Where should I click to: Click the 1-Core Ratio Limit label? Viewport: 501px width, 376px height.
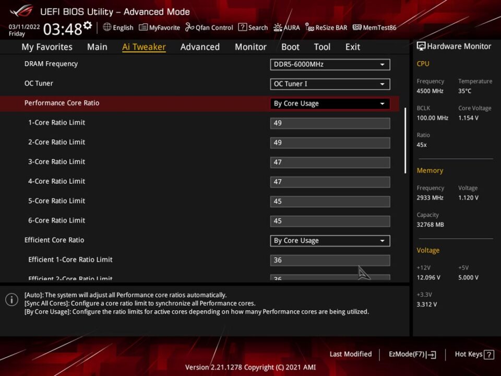(x=56, y=122)
